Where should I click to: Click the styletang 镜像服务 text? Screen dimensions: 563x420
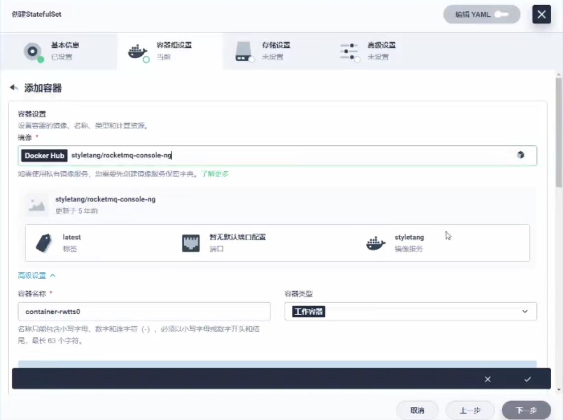tap(409, 243)
